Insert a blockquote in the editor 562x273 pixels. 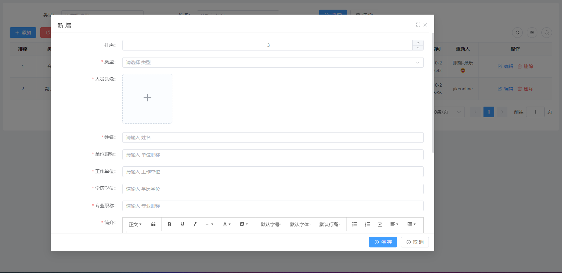coord(153,224)
